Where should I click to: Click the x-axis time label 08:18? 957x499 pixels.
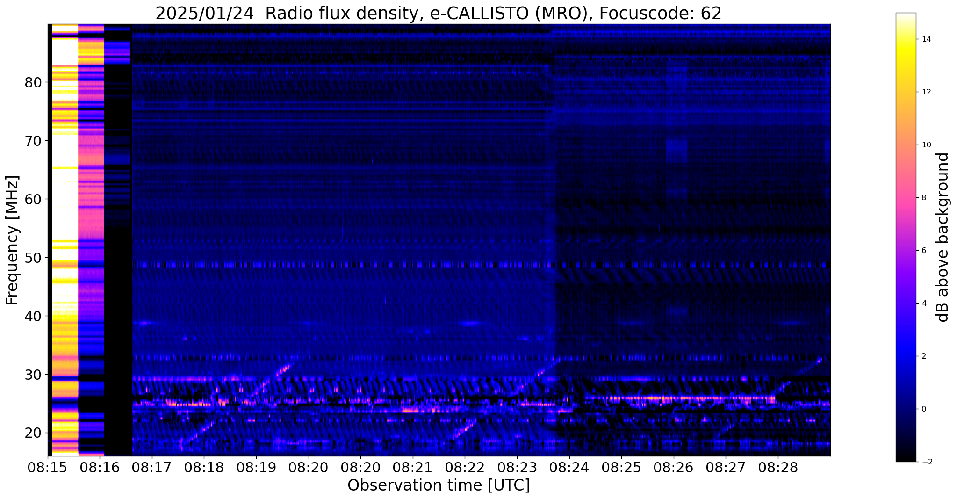coord(204,468)
